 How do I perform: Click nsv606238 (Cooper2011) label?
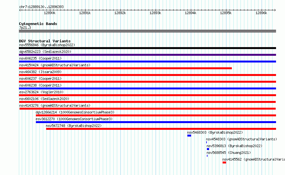(40, 85)
